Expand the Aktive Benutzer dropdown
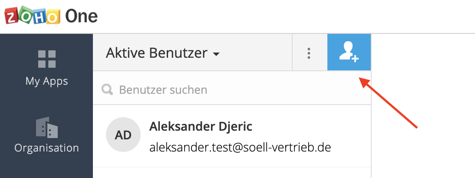This screenshot has height=178, width=475. pyautogui.click(x=163, y=53)
